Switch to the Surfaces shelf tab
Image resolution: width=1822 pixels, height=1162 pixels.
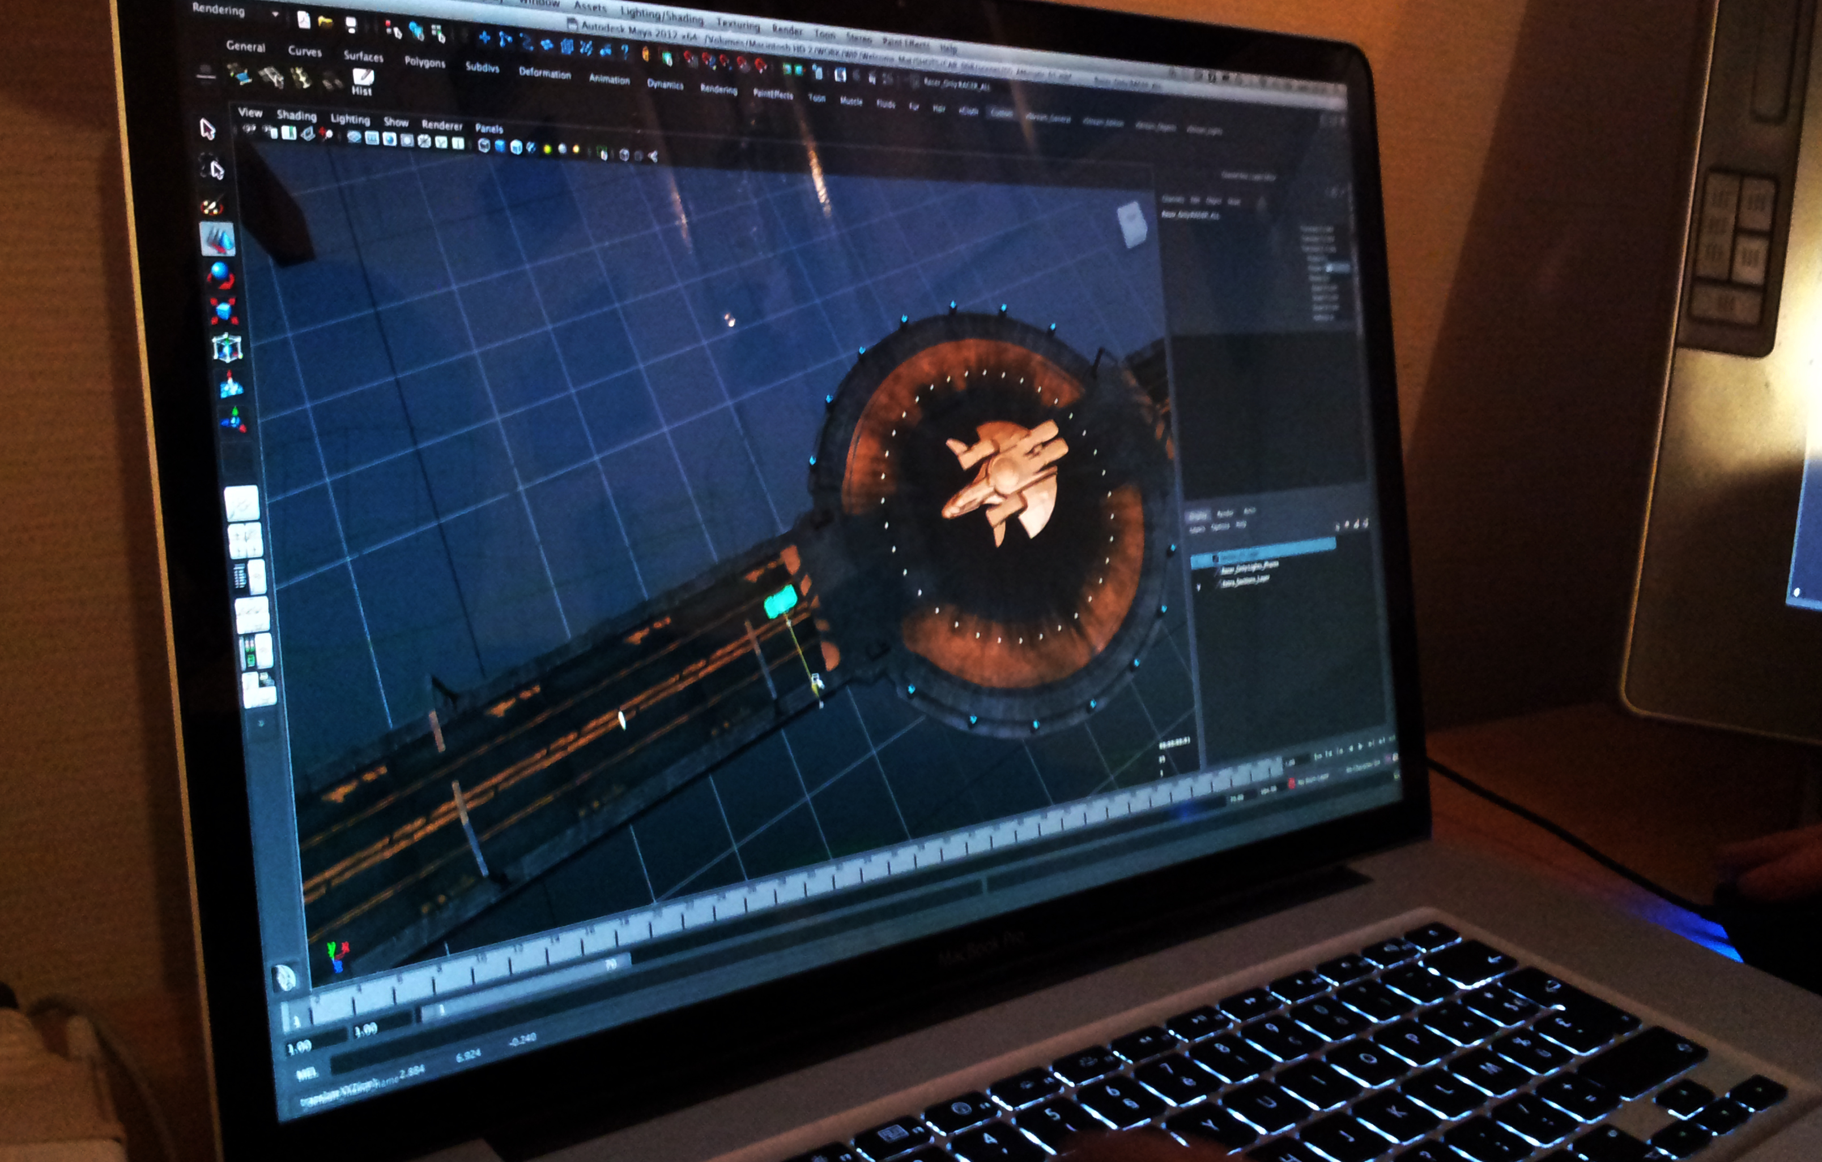click(363, 57)
